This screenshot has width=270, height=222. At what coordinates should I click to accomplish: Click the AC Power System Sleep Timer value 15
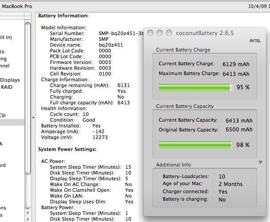[128, 167]
